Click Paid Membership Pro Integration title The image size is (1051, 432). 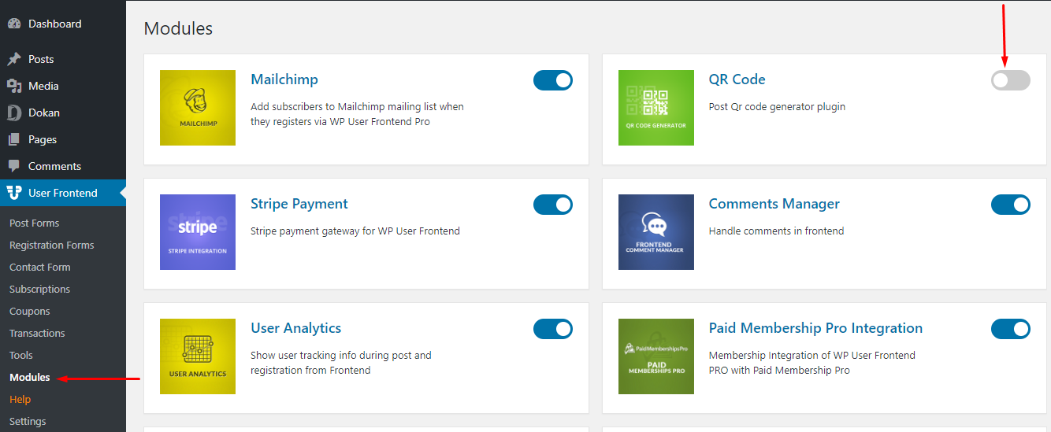(816, 328)
